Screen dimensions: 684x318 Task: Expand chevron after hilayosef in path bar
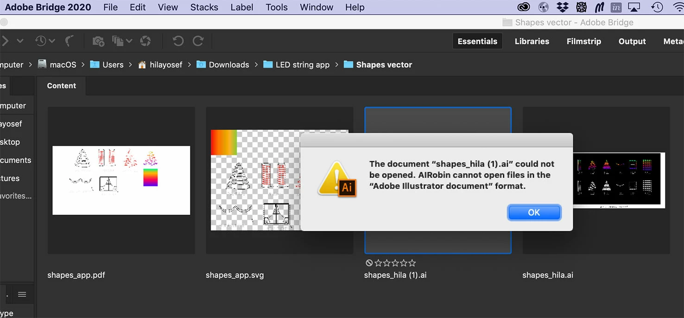[190, 65]
